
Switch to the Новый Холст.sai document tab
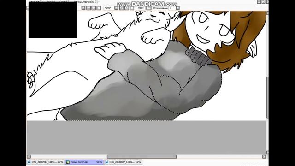coord(84,162)
